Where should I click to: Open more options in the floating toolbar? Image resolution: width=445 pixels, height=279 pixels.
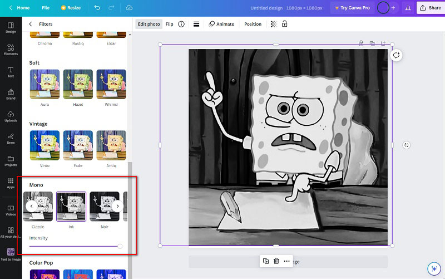click(x=286, y=261)
